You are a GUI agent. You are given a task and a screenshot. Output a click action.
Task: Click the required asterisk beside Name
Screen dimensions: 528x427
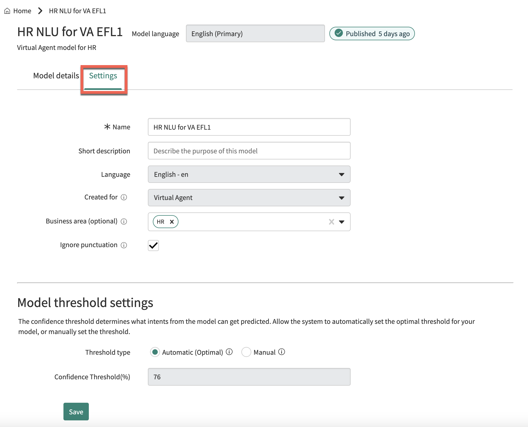pos(107,127)
